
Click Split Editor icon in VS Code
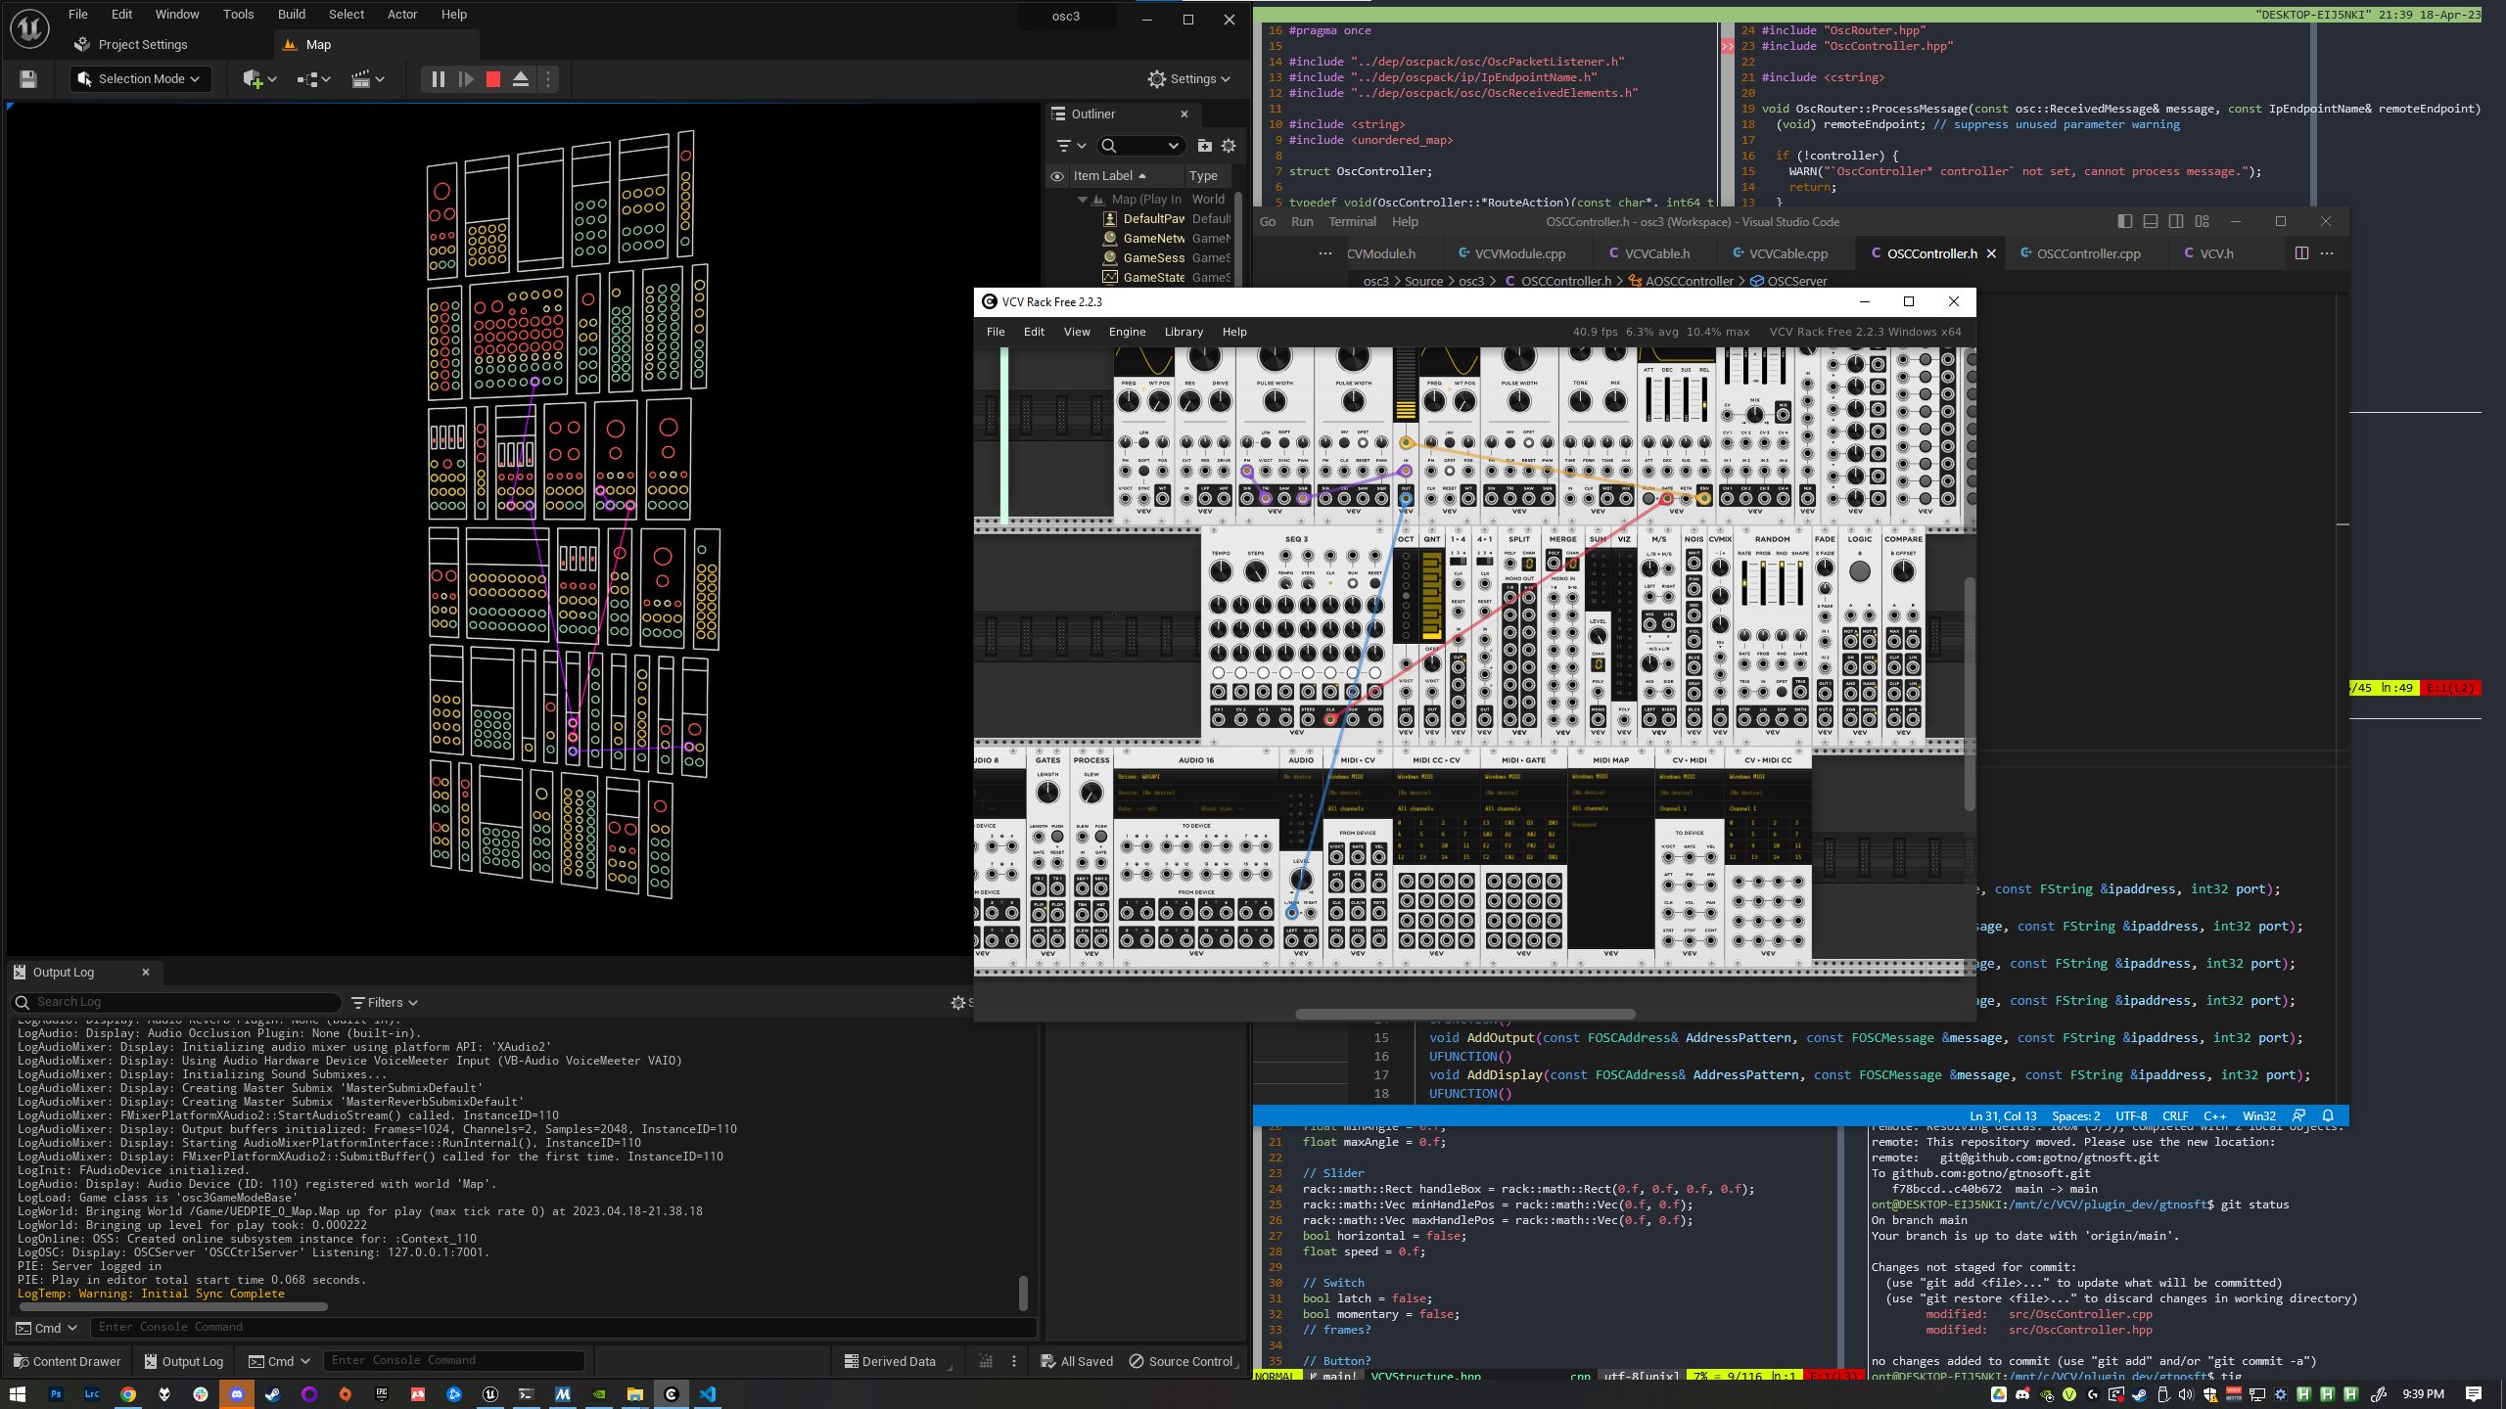(2300, 253)
